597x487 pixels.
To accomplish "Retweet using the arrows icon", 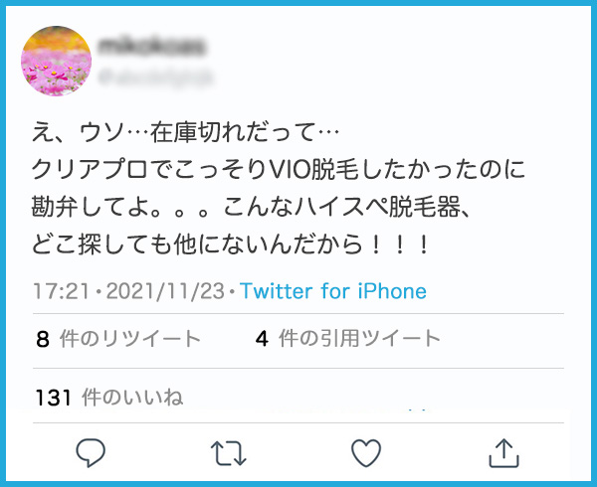I will [x=228, y=453].
